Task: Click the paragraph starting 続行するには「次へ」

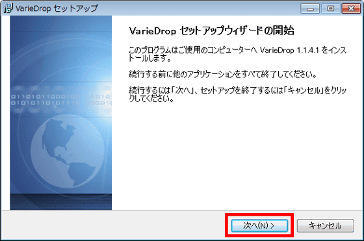Action: point(237,94)
